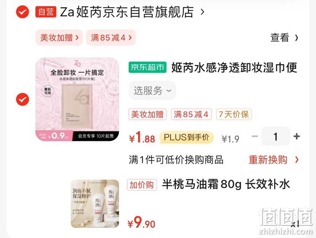Screen dimensions: 316x238
Task: Tap the 加价购 tag icon
Action: click(142, 185)
